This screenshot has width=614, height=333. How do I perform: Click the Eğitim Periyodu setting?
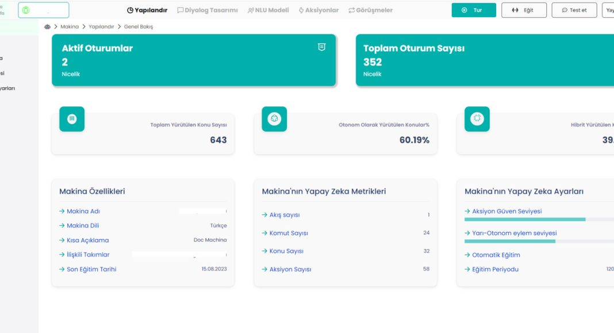click(496, 269)
